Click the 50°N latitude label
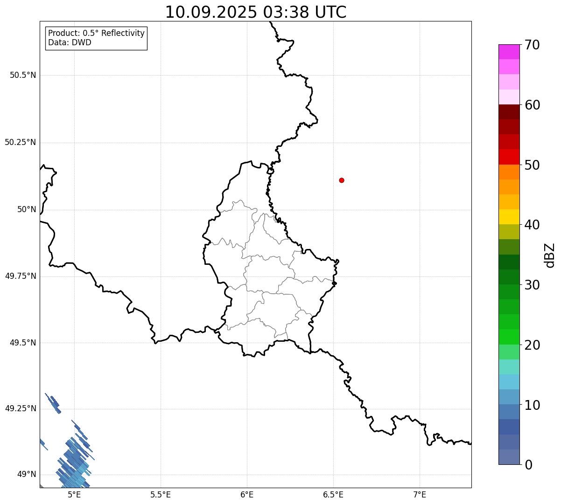This screenshot has width=561, height=504. pyautogui.click(x=27, y=209)
